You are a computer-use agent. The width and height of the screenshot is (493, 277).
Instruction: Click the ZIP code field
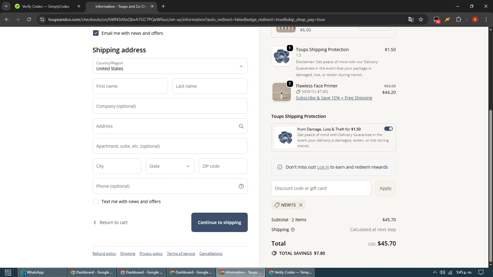click(x=223, y=166)
